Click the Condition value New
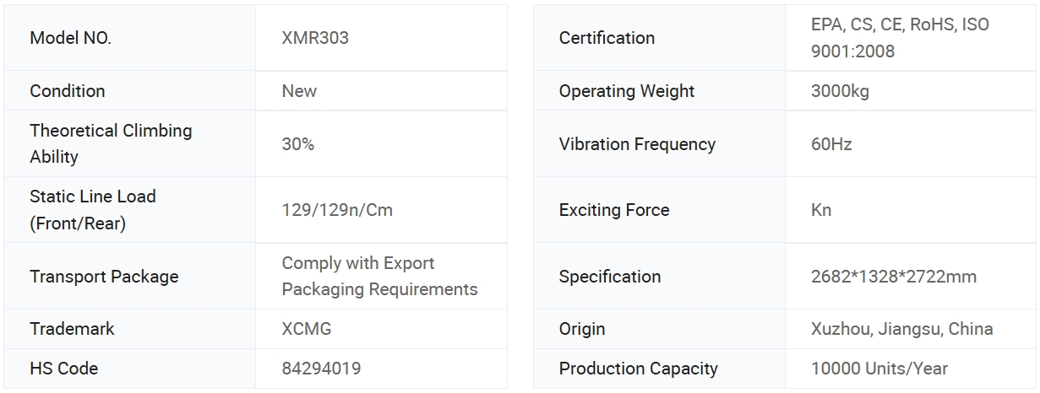 (299, 91)
